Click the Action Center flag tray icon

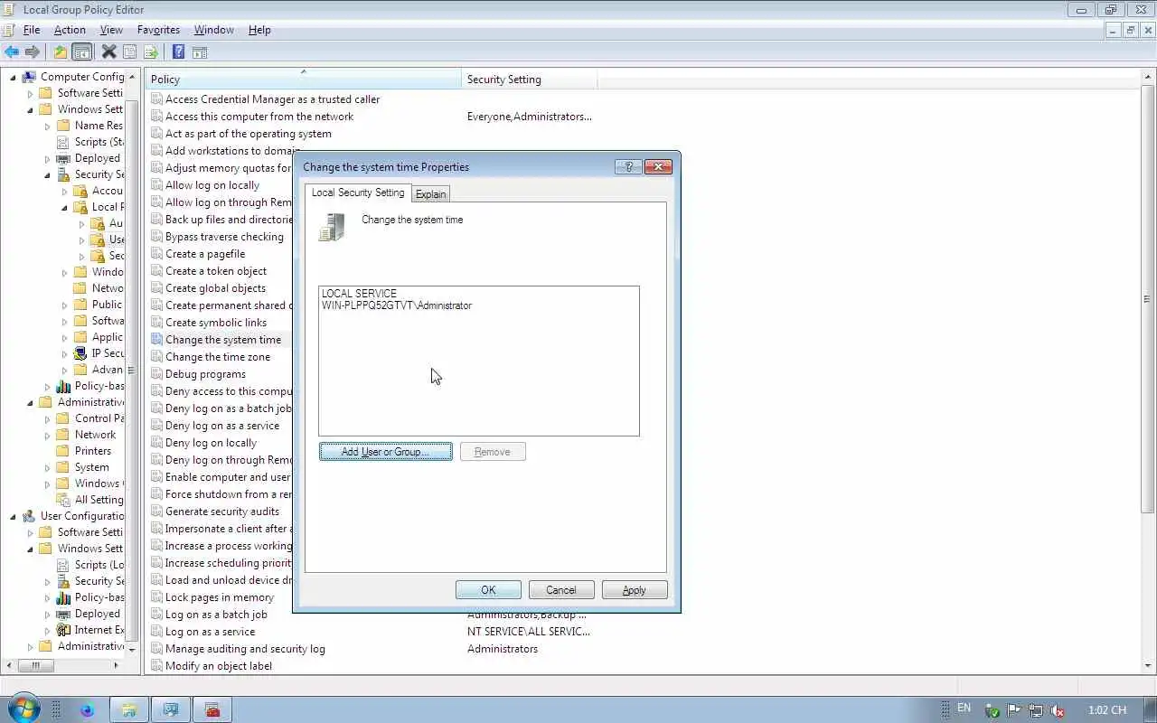(1014, 710)
